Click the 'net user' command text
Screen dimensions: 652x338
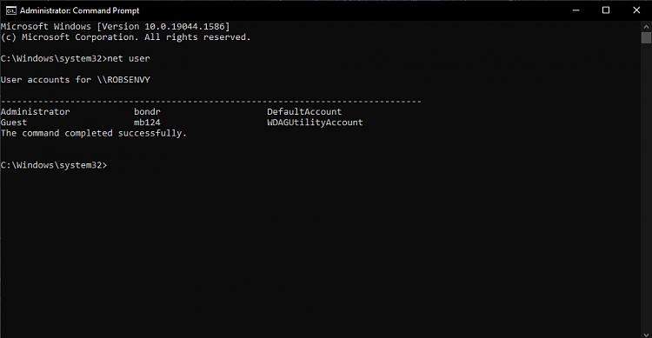pos(129,58)
